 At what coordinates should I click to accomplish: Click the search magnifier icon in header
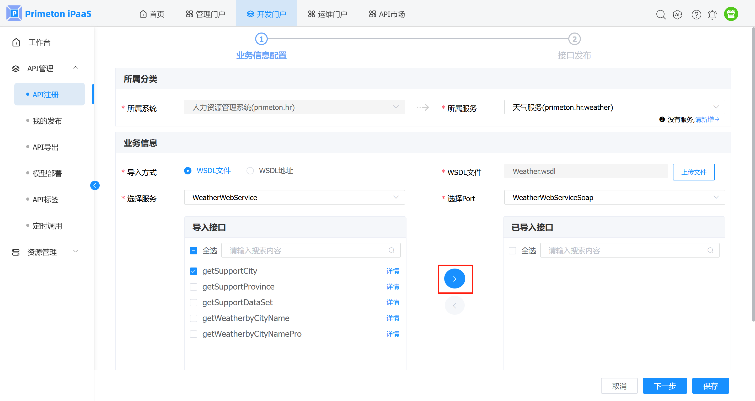click(x=661, y=14)
